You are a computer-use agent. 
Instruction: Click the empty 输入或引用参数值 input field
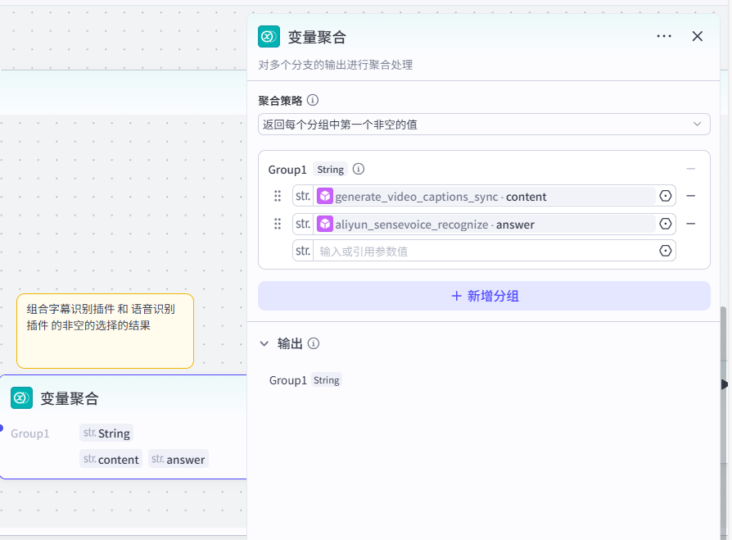click(483, 251)
